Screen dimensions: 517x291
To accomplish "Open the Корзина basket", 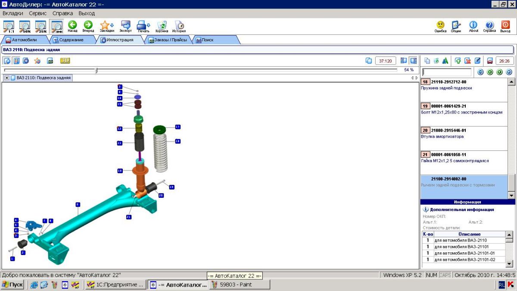I will [x=162, y=26].
